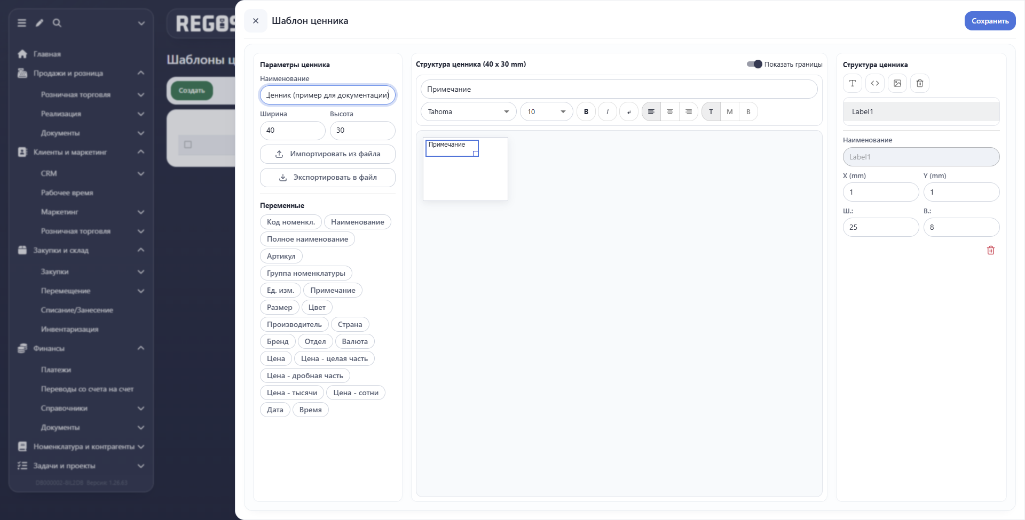Set vertical alignment to M (middle)
This screenshot has width=1025, height=520.
point(730,111)
